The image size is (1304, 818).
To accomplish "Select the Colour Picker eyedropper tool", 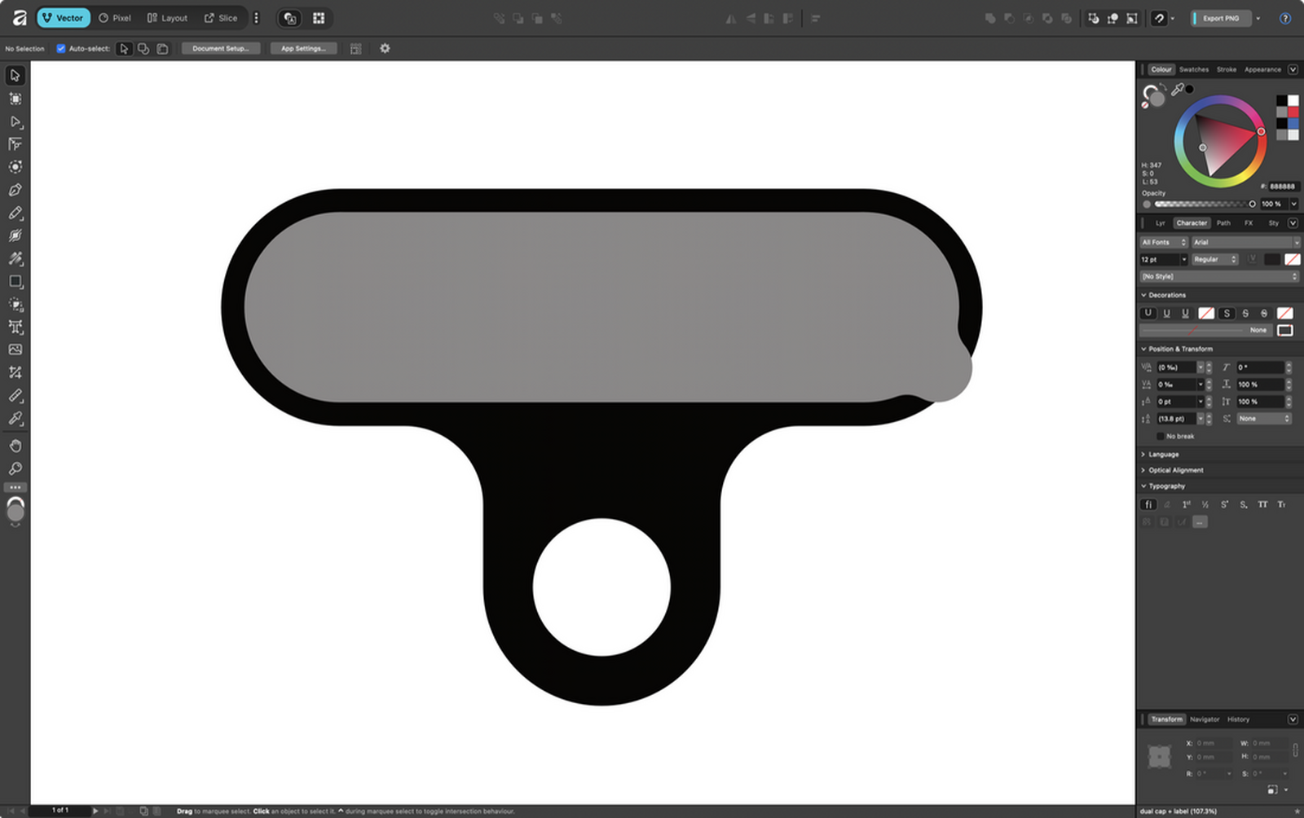I will coord(15,419).
